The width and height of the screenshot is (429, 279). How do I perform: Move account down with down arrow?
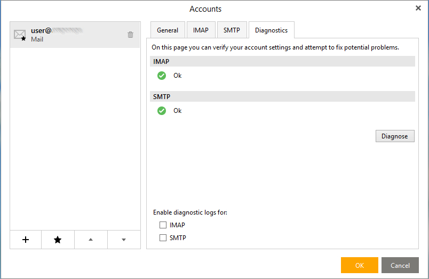(x=124, y=240)
